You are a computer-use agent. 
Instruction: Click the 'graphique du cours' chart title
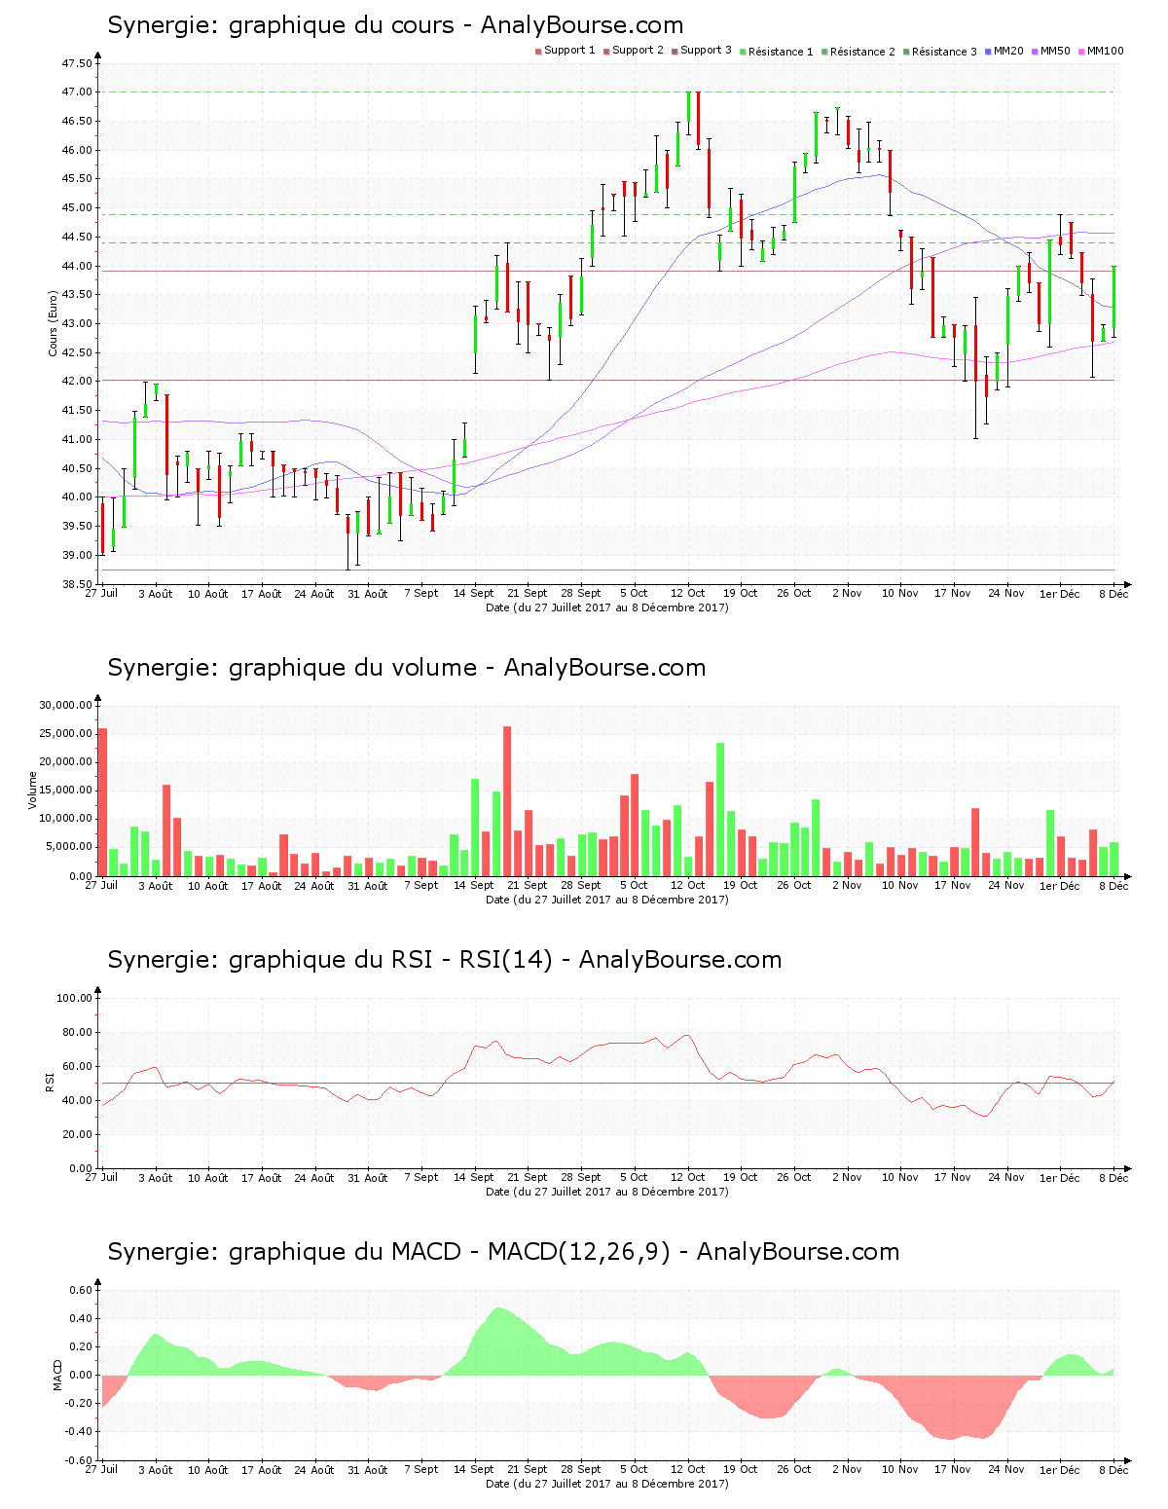click(395, 25)
